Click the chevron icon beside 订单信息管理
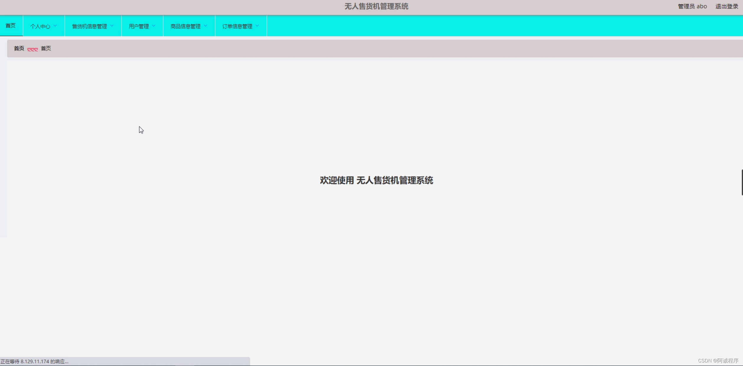The image size is (743, 366). (x=257, y=26)
